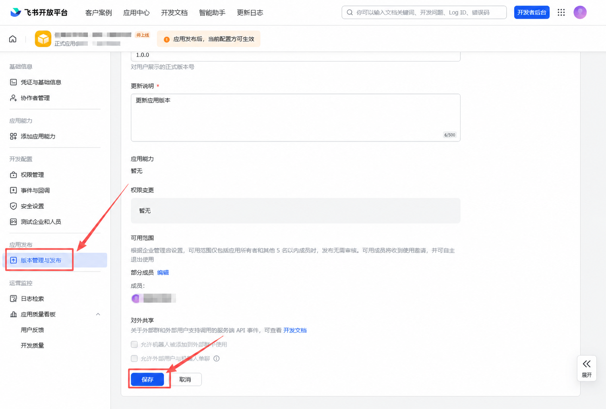Focus the documentation search field
This screenshot has width=606, height=409.
424,12
